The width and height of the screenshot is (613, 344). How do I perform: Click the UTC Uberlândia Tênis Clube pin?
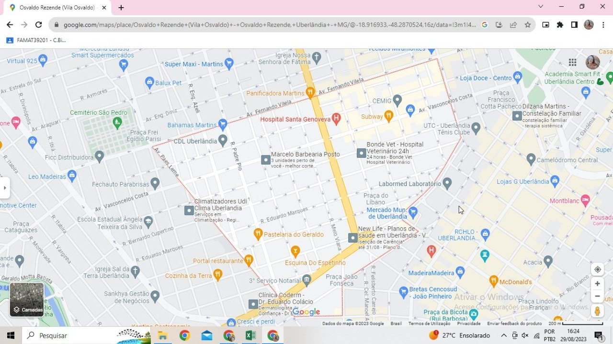pos(476,128)
